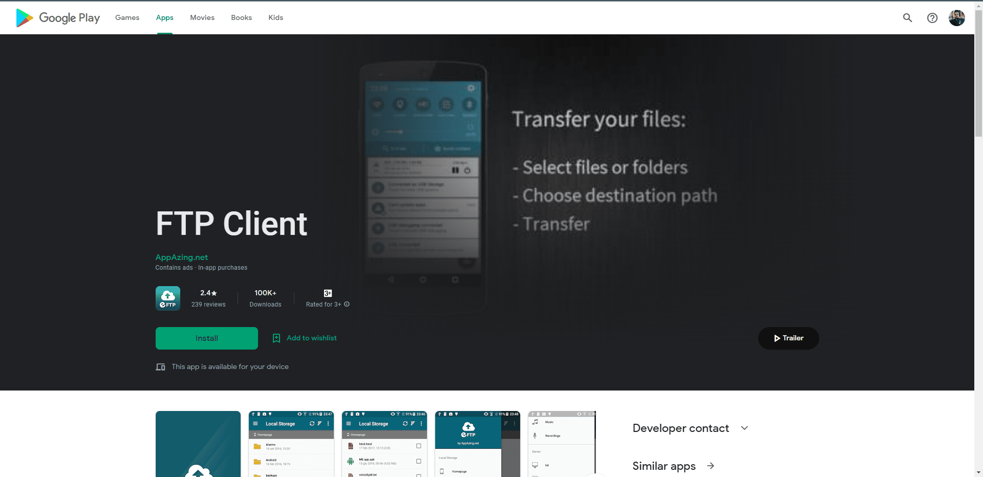Select the Apps tab
The width and height of the screenshot is (983, 477).
(x=165, y=17)
